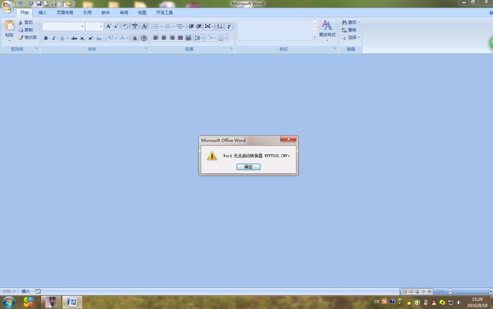Click the Quick Print printer icon
Viewport: 493px width, 309px height.
click(x=54, y=3)
